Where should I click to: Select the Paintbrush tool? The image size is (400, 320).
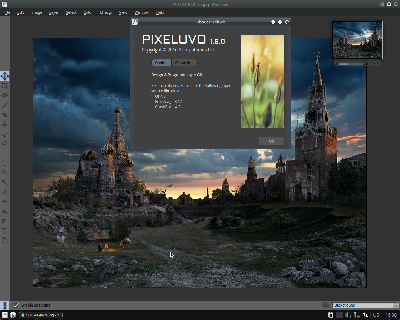pos(5,105)
